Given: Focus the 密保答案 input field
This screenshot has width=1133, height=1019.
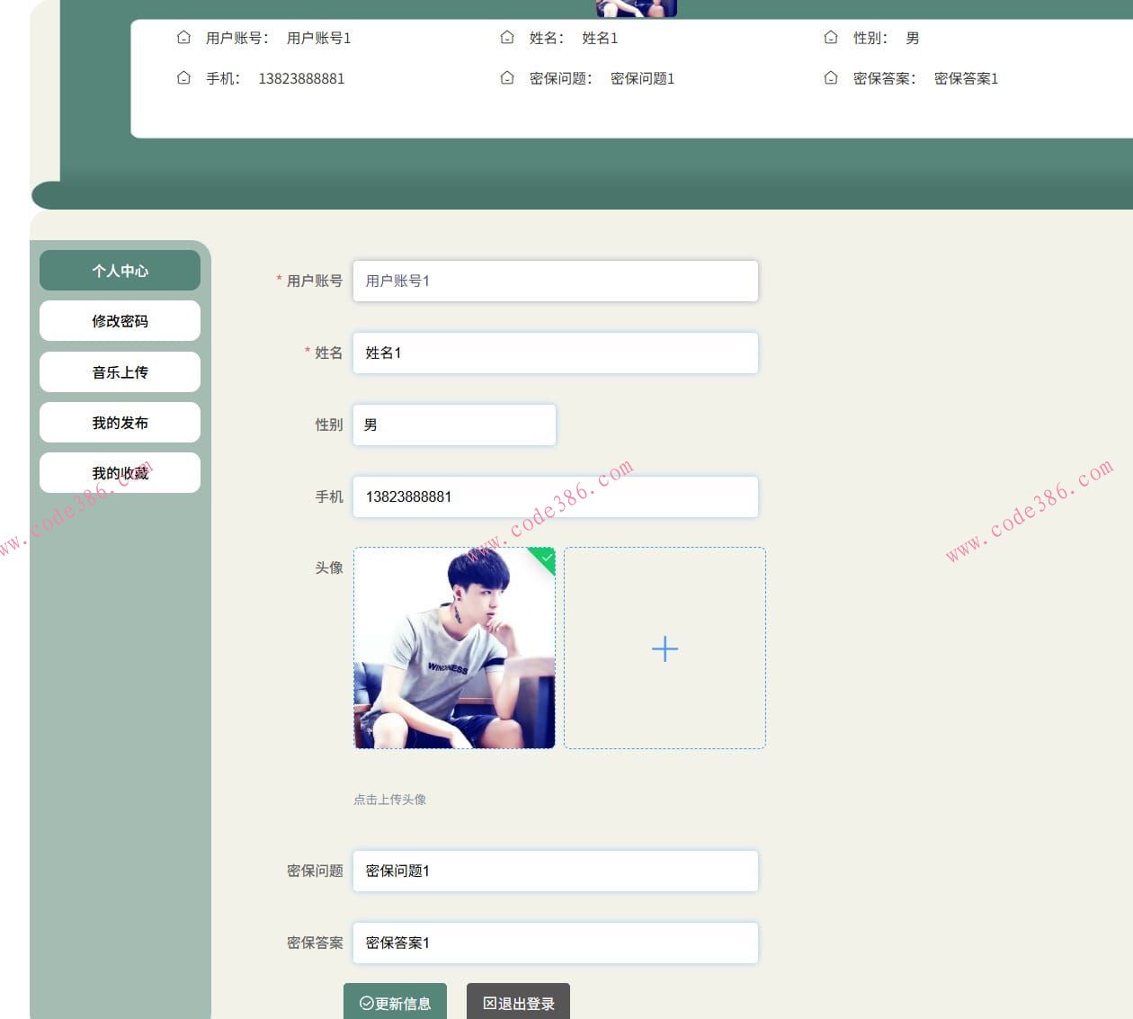Looking at the screenshot, I should (556, 943).
